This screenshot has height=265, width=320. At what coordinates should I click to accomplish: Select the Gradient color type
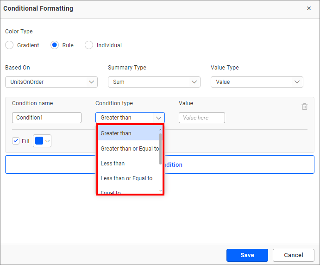(9, 45)
